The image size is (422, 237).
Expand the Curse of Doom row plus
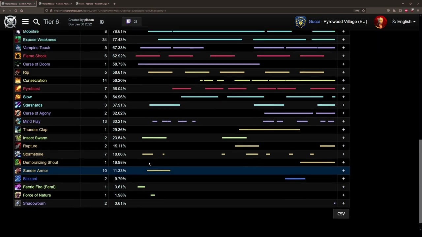(x=343, y=64)
